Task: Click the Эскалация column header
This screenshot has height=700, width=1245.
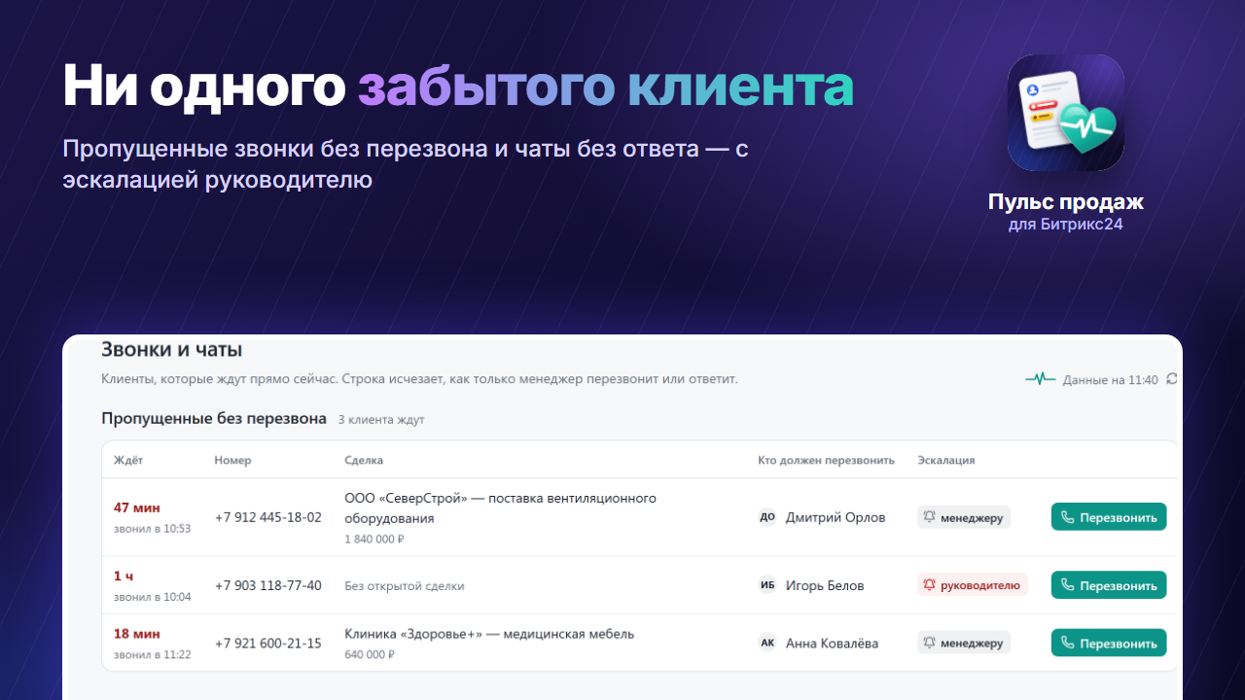Action: click(x=946, y=460)
